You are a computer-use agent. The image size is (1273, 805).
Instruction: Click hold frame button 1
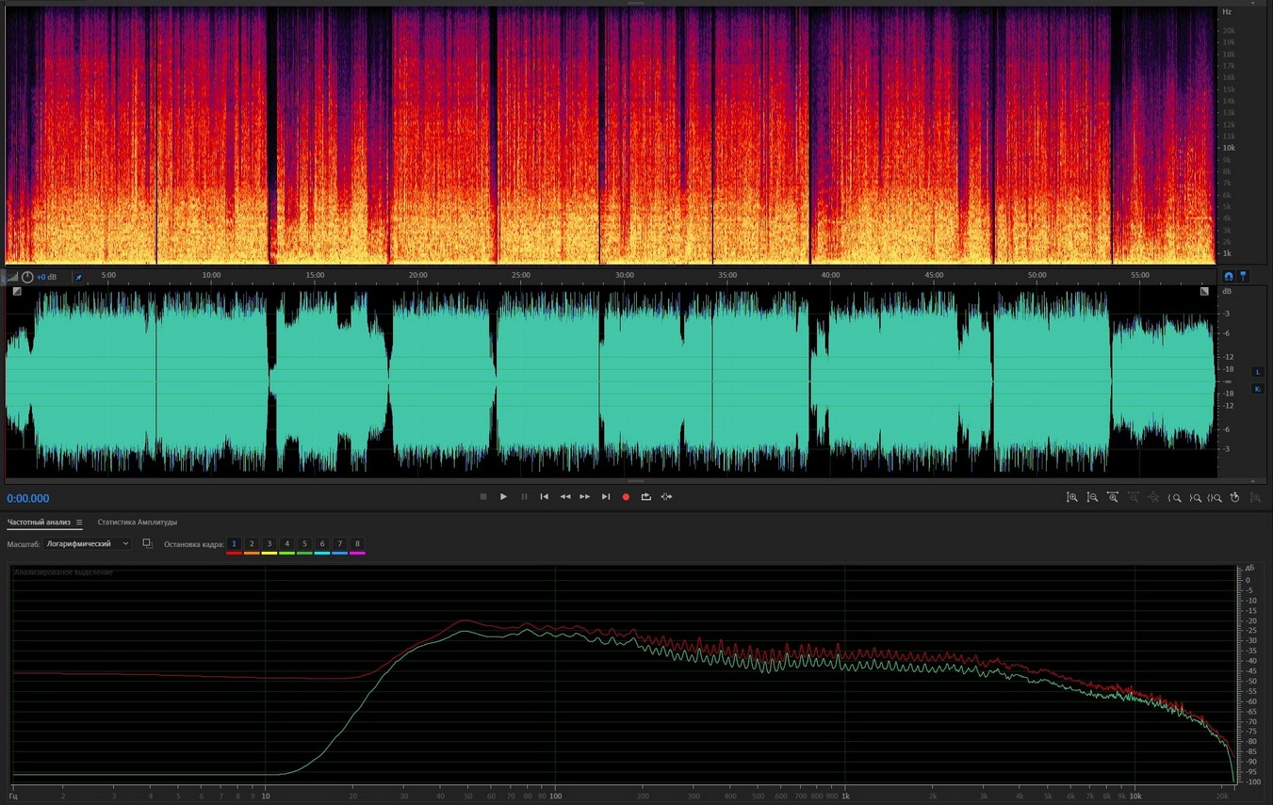235,544
